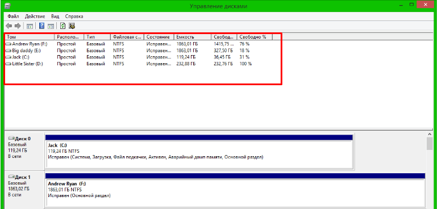Toggle the console tree pane icon
Viewport: 438px width, 209px height.
point(30,26)
